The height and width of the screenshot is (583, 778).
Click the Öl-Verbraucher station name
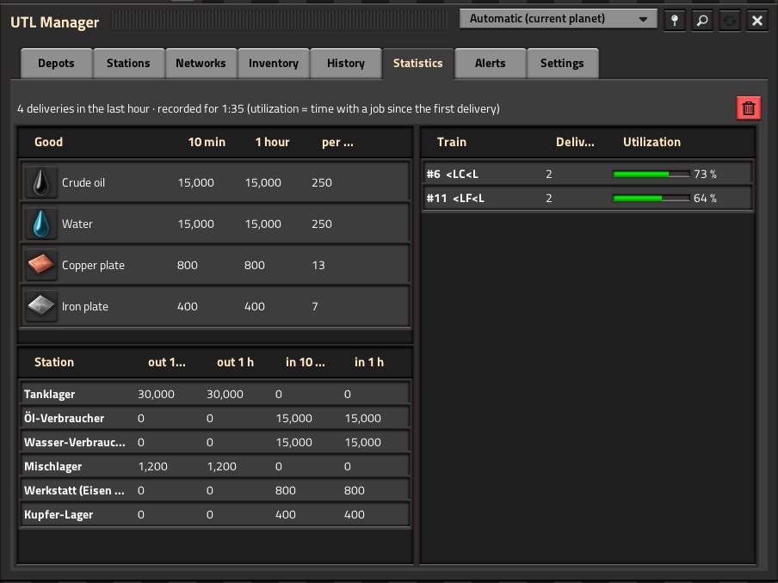pyautogui.click(x=64, y=419)
